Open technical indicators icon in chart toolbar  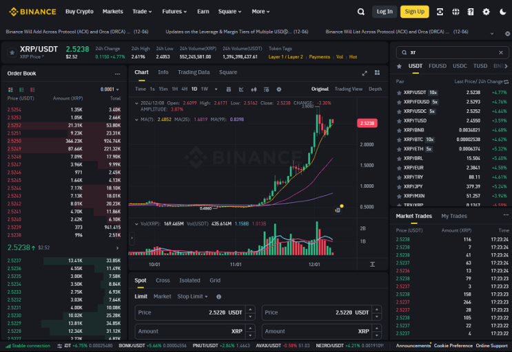click(241, 89)
